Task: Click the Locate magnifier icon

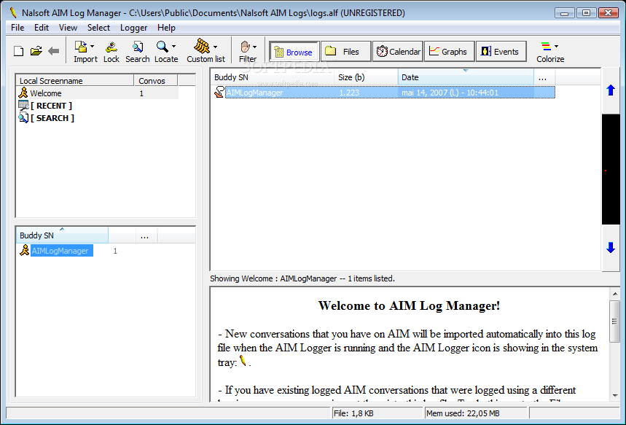Action: point(162,47)
